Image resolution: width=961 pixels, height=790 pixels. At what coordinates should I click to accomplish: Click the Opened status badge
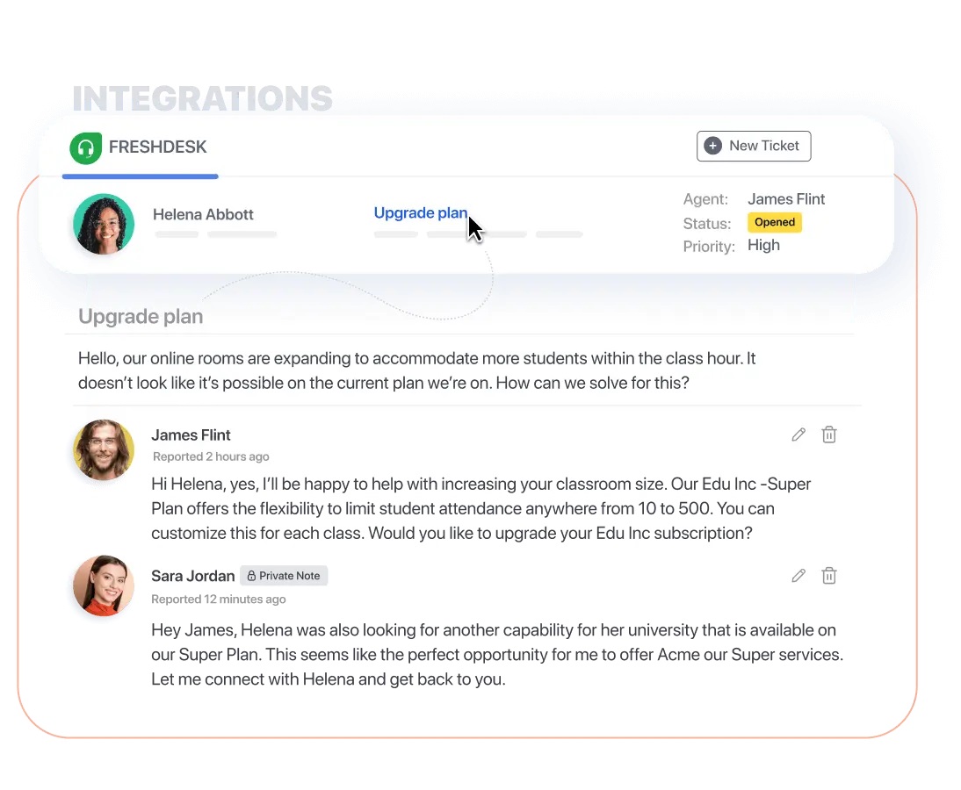(x=774, y=222)
